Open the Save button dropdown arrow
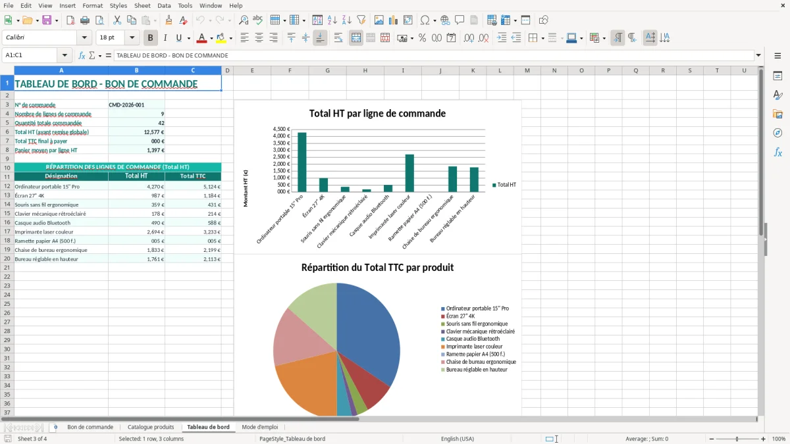 56,20
